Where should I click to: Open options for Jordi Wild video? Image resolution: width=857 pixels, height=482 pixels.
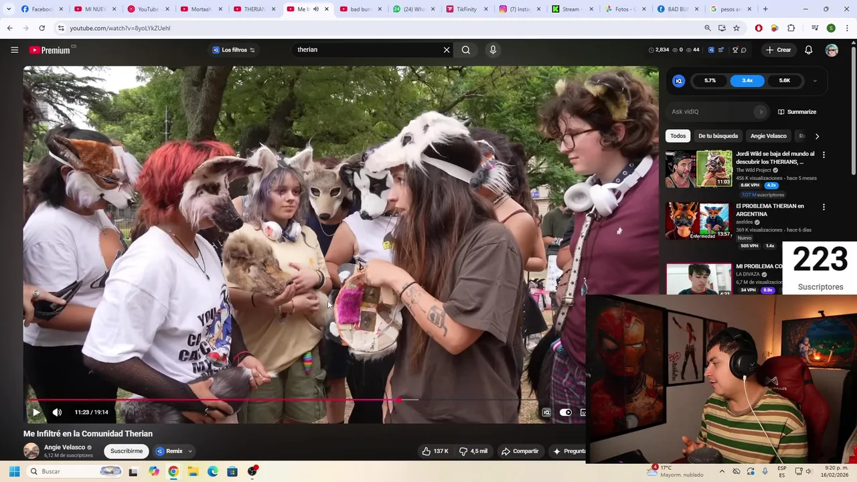point(824,155)
